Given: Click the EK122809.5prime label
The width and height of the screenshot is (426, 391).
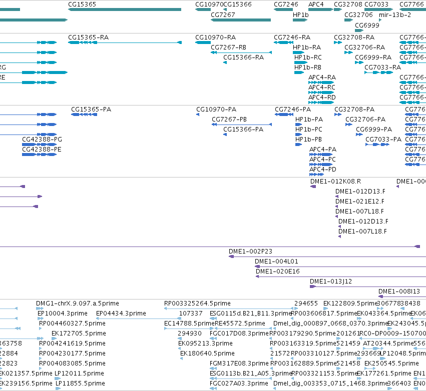Looking at the screenshot, I should (x=350, y=303).
